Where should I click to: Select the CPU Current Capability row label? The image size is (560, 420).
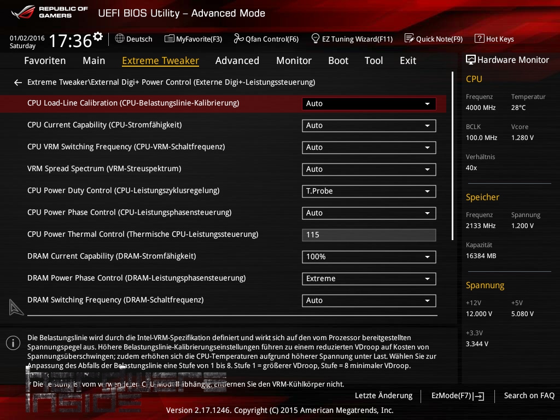pos(104,125)
